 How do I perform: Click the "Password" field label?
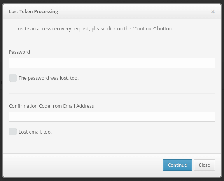tap(19, 52)
